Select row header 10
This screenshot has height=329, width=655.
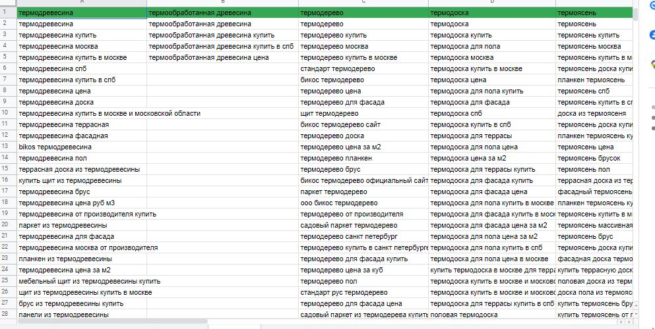click(x=9, y=113)
